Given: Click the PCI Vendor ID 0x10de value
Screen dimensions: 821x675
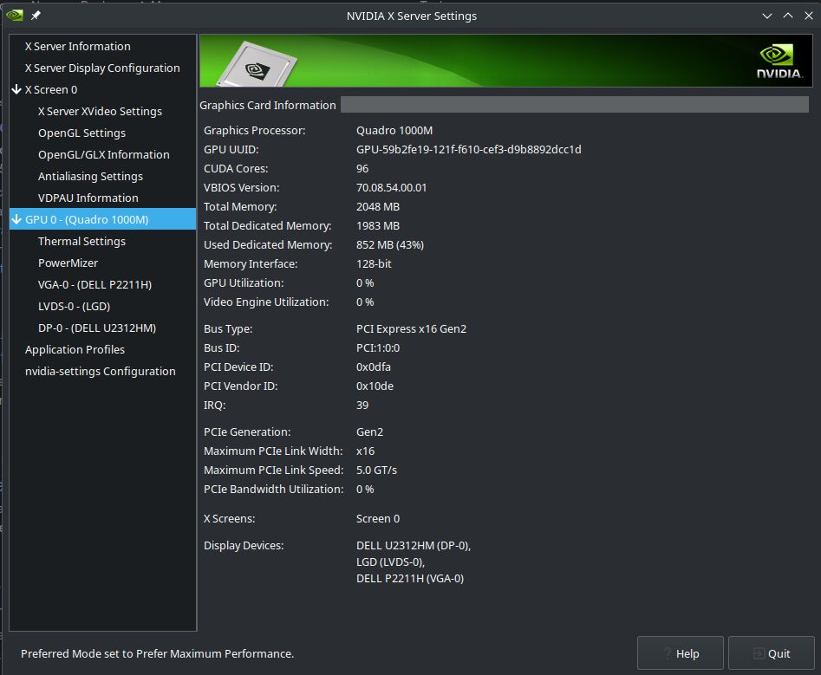Looking at the screenshot, I should [x=375, y=386].
